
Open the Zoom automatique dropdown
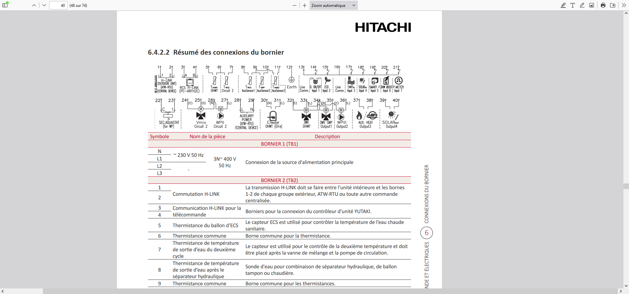(333, 5)
